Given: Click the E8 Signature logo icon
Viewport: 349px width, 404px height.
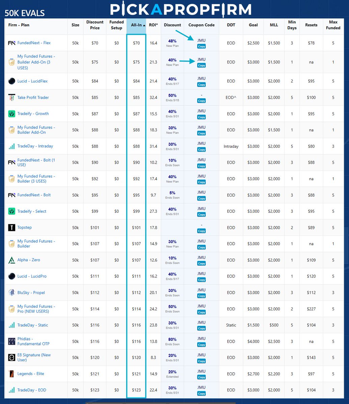Looking at the screenshot, I should click(x=11, y=358).
